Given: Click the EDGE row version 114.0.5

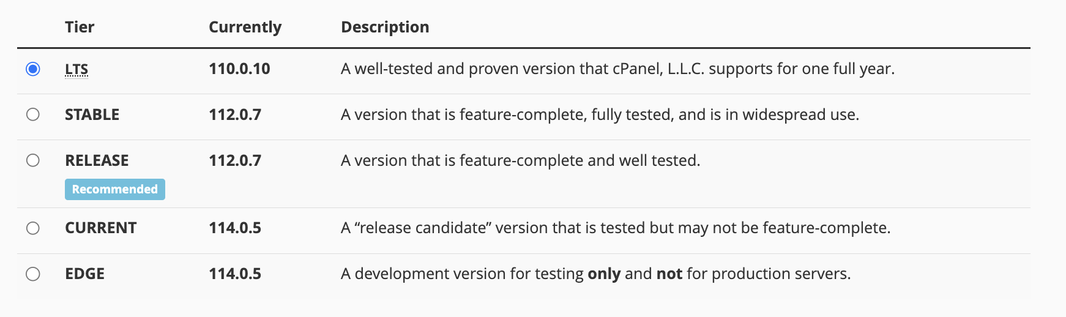Looking at the screenshot, I should [235, 274].
